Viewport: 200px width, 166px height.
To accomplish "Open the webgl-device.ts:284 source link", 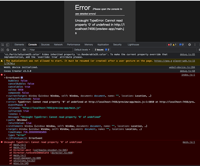I will click(182, 67).
